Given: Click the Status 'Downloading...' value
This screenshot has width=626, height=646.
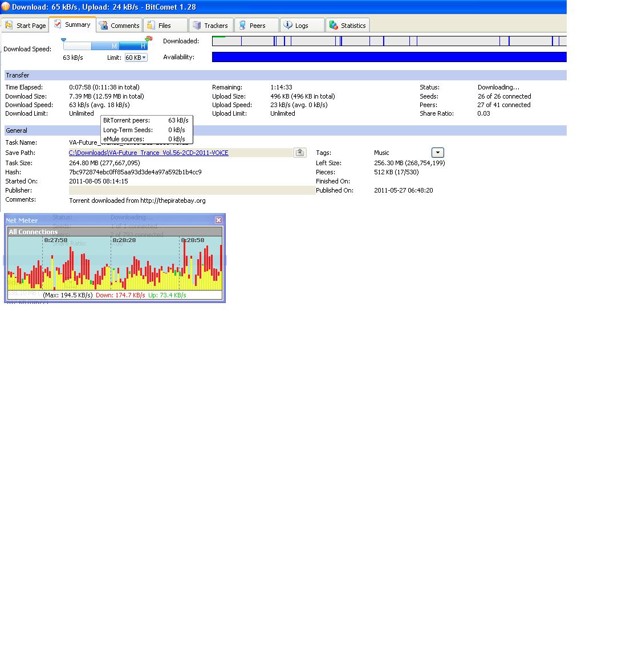Looking at the screenshot, I should click(498, 87).
